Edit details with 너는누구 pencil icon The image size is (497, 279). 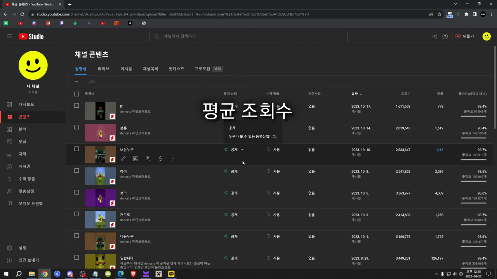click(x=123, y=158)
